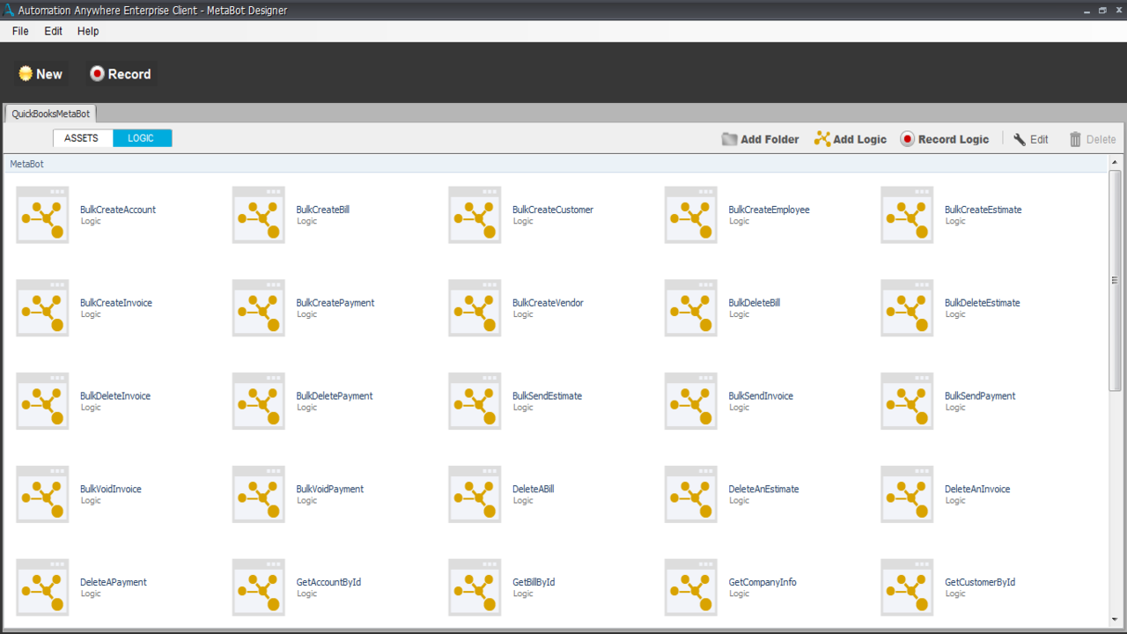Click the DeleteAnEstimate name text
Screen dimensions: 1127x634
[763, 490]
